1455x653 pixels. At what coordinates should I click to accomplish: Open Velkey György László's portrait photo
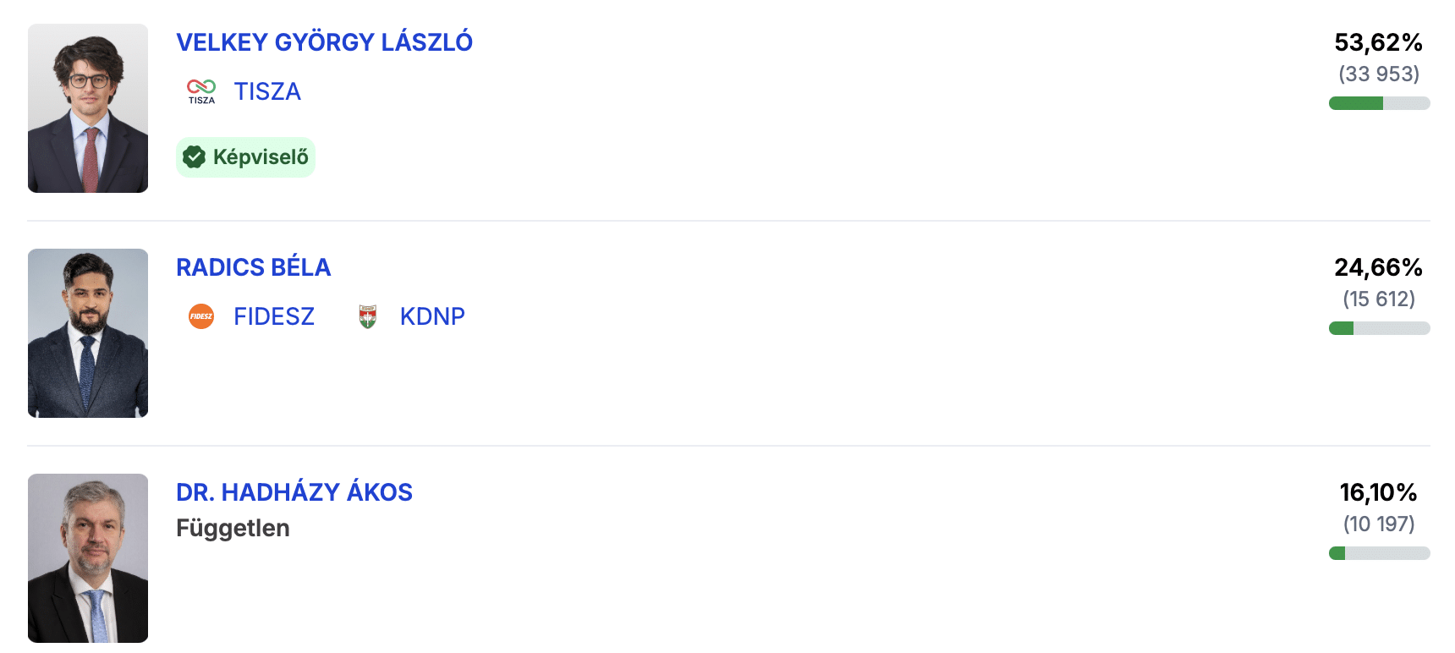88,108
